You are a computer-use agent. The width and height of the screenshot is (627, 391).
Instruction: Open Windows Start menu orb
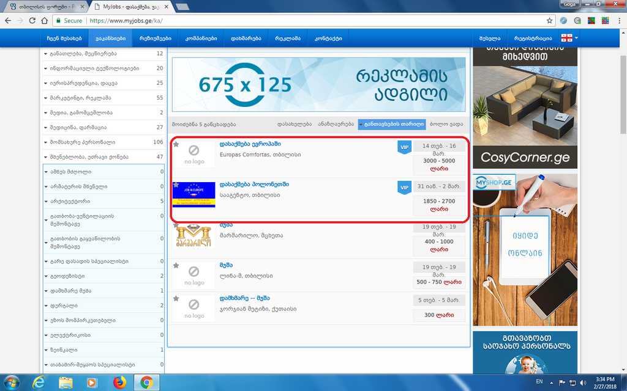click(x=12, y=382)
